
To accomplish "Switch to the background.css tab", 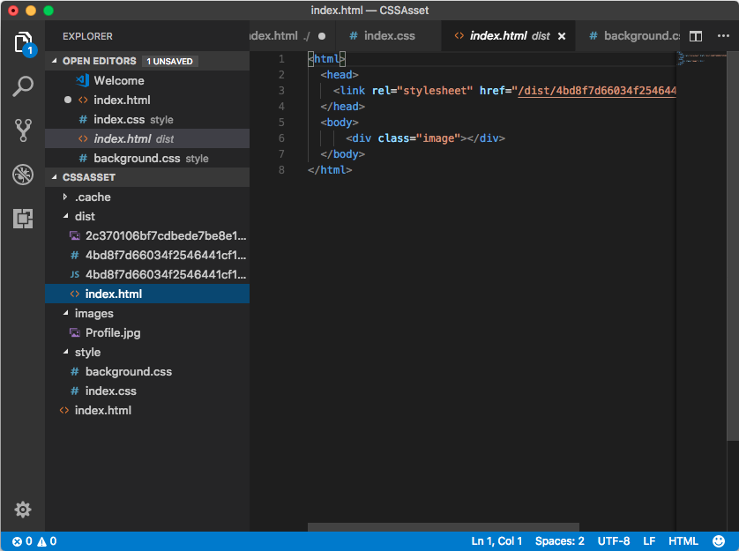I will (628, 36).
